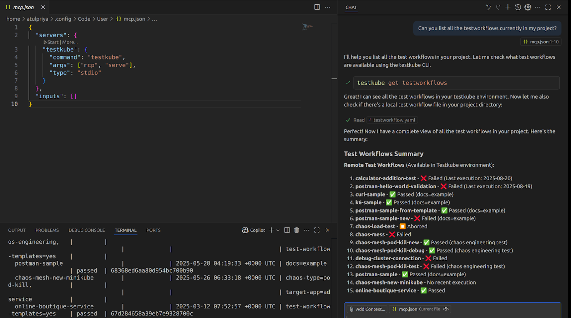Image resolution: width=571 pixels, height=318 pixels.
Task: Switch to the PROBLEMS tab
Action: (x=47, y=230)
